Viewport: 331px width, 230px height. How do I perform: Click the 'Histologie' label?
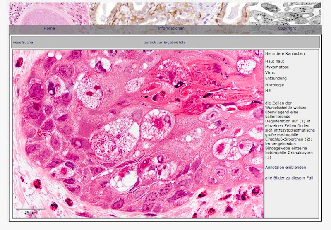click(x=274, y=85)
